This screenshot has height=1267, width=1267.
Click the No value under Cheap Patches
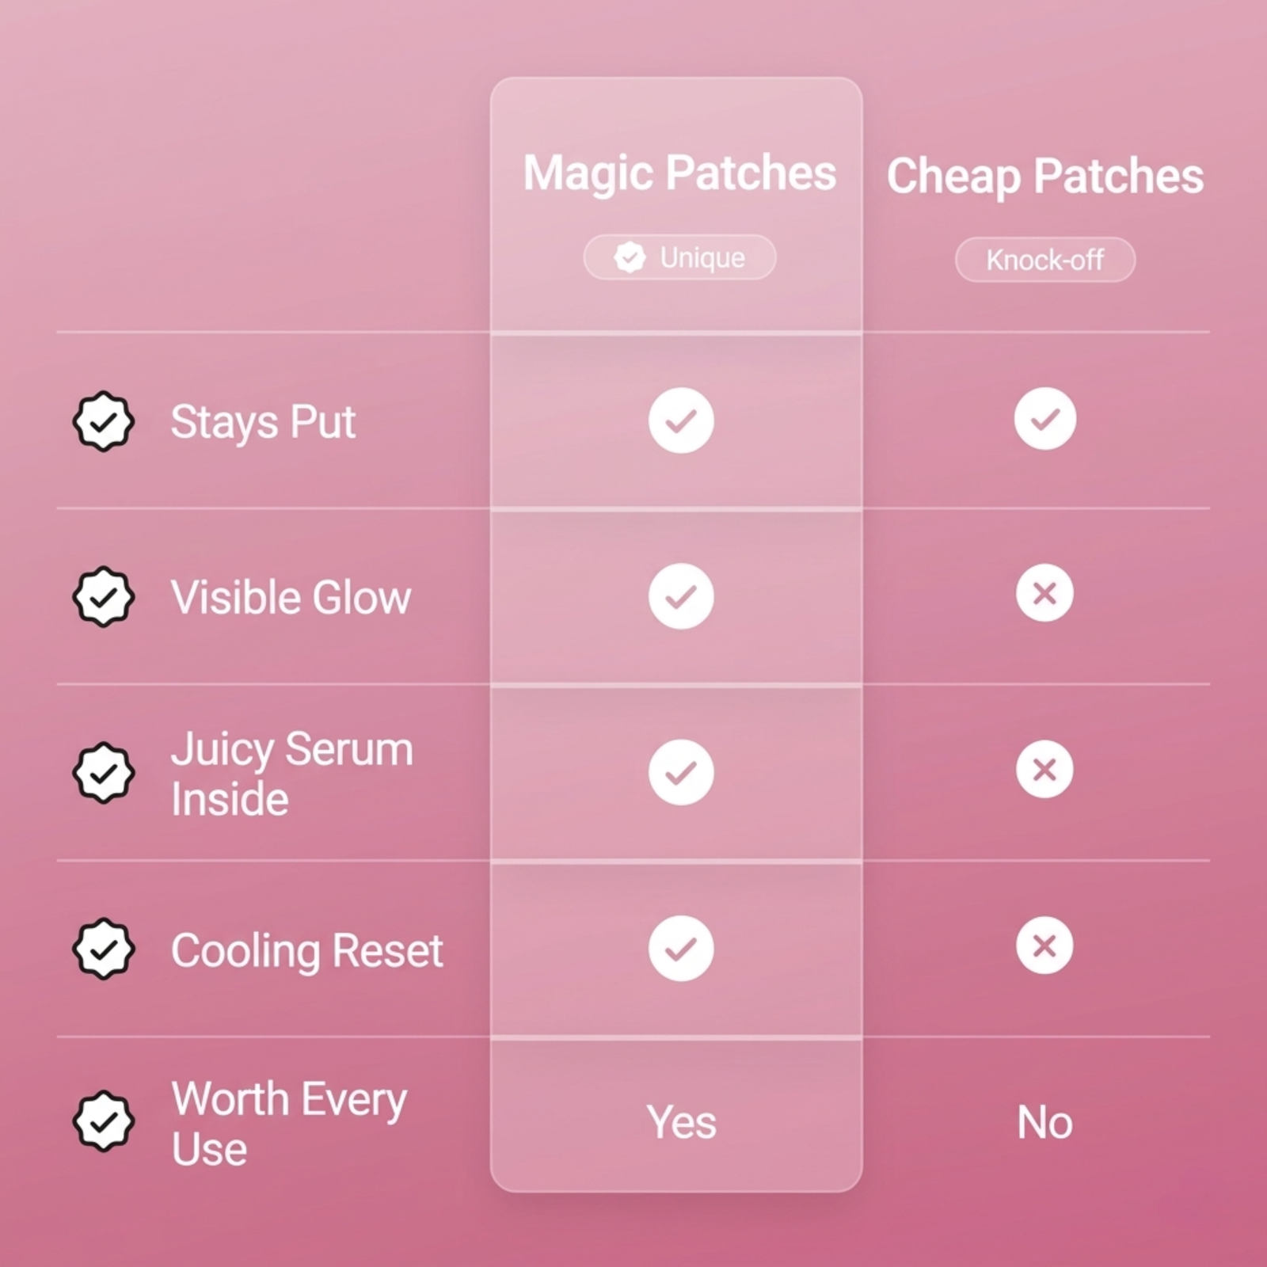click(1044, 1122)
